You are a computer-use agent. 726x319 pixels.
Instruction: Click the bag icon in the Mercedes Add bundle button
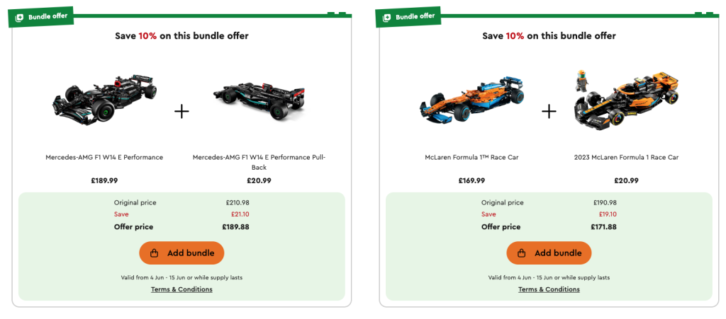click(155, 253)
